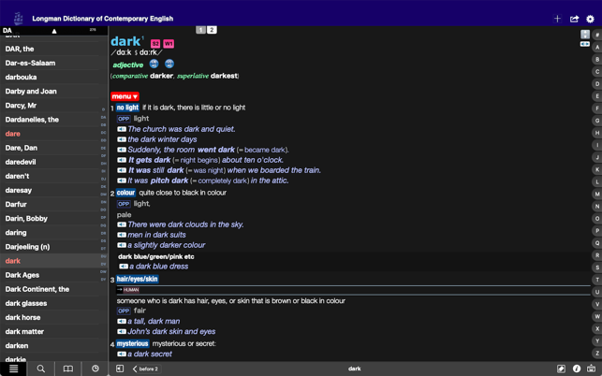
Task: Toggle the word list hamburger view
Action: [13, 369]
